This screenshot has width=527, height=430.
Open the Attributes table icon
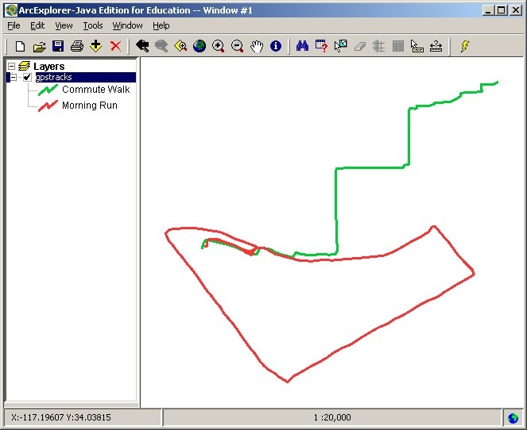coord(398,46)
